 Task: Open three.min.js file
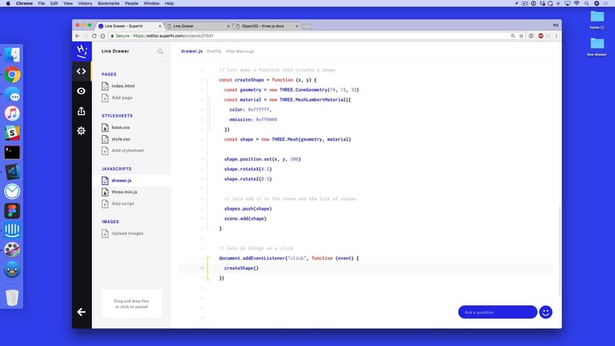(124, 192)
